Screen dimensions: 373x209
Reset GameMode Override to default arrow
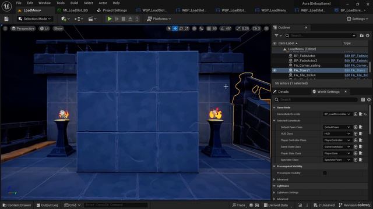click(365, 114)
